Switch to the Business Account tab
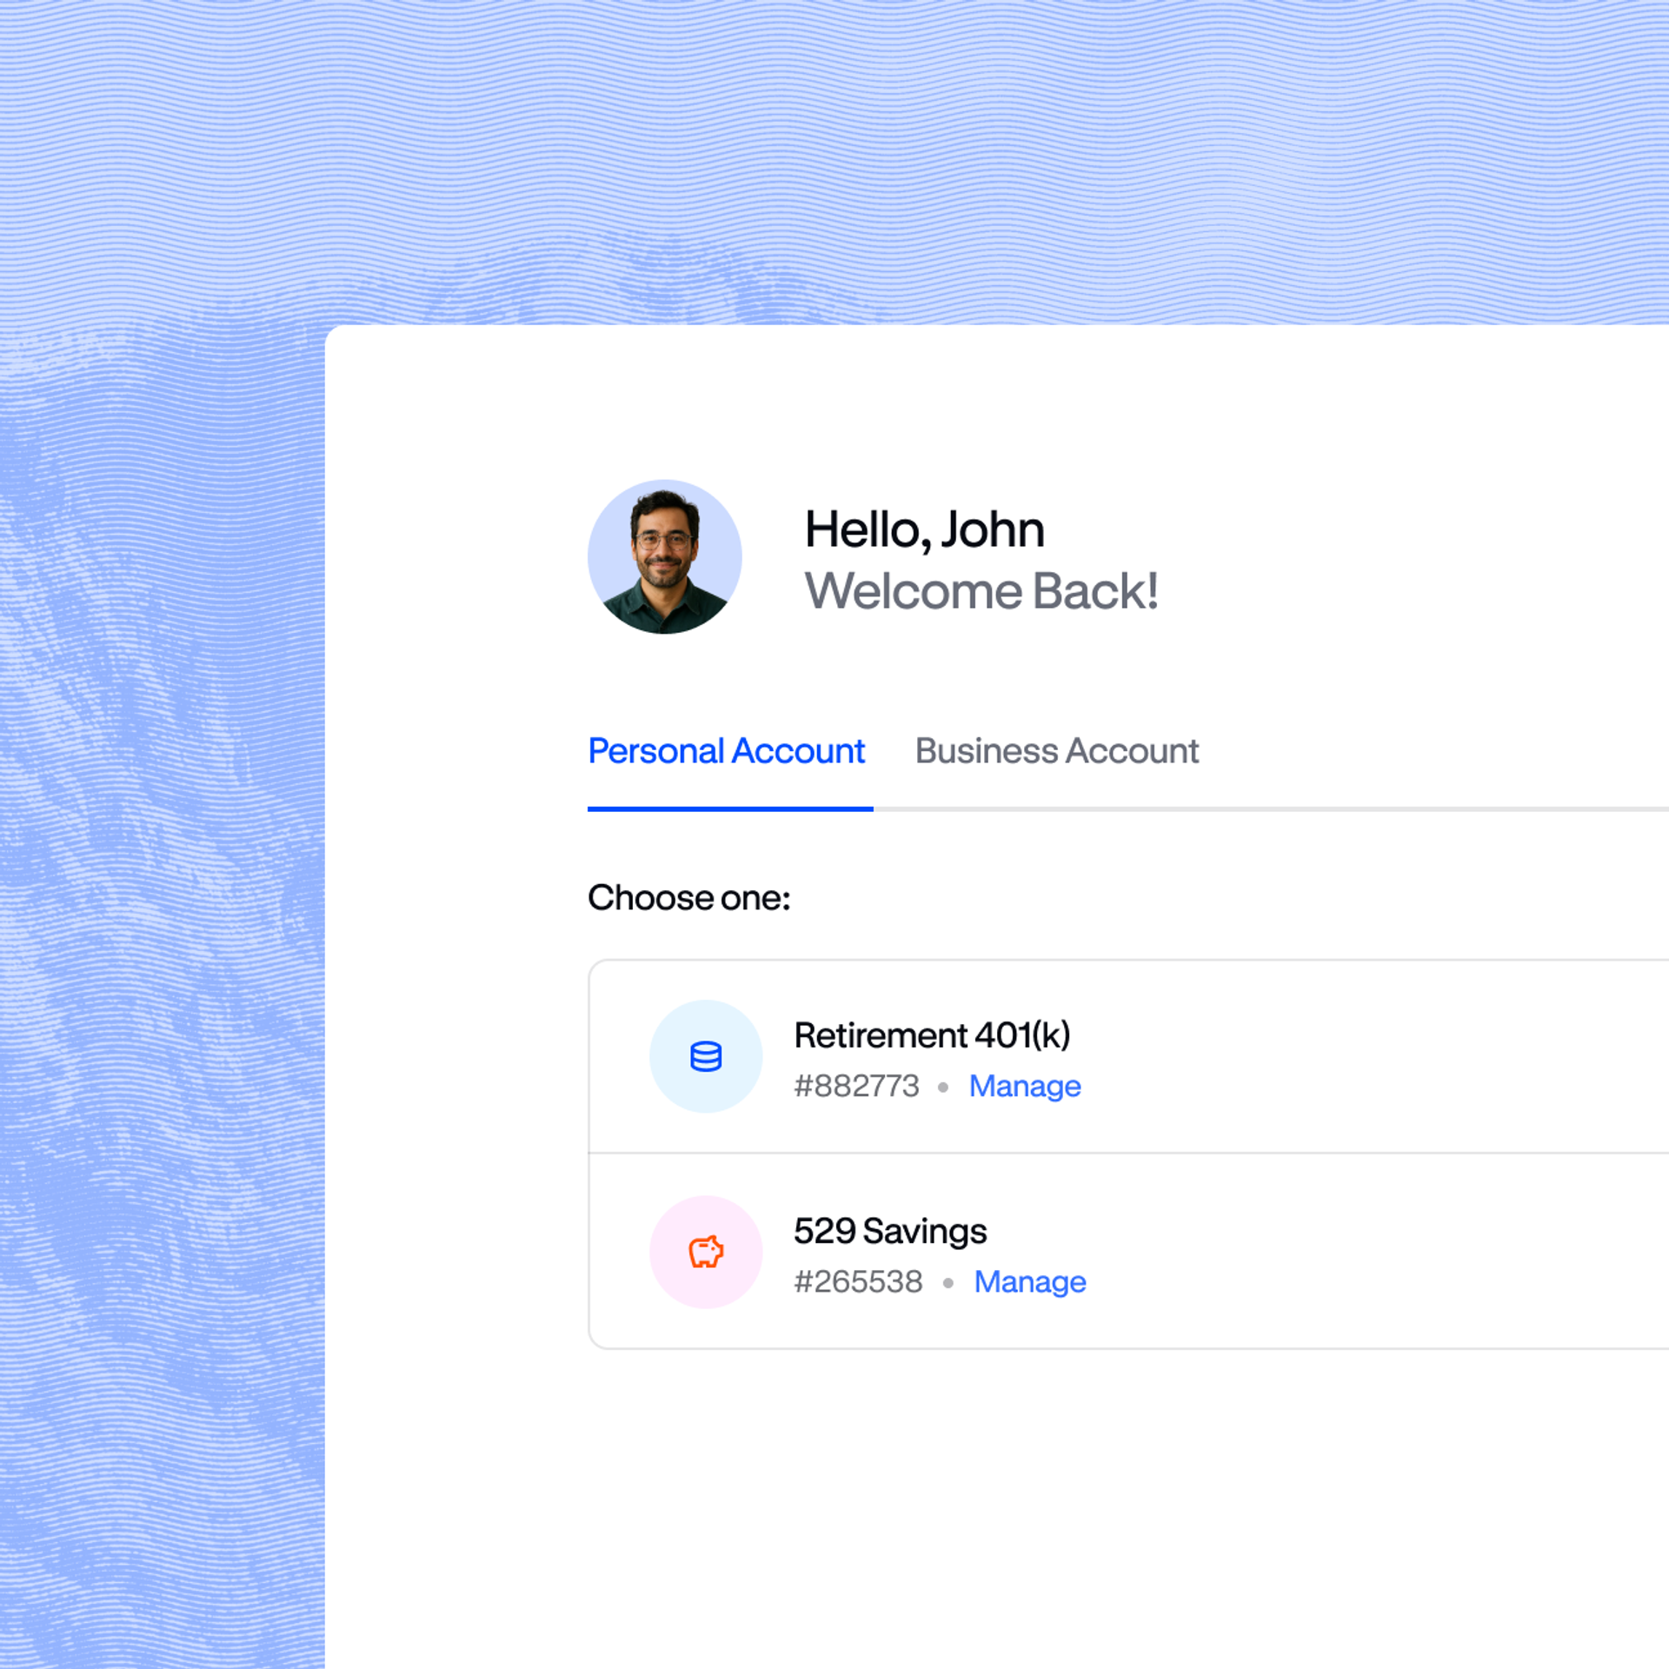Image resolution: width=1669 pixels, height=1669 pixels. pos(1057,751)
